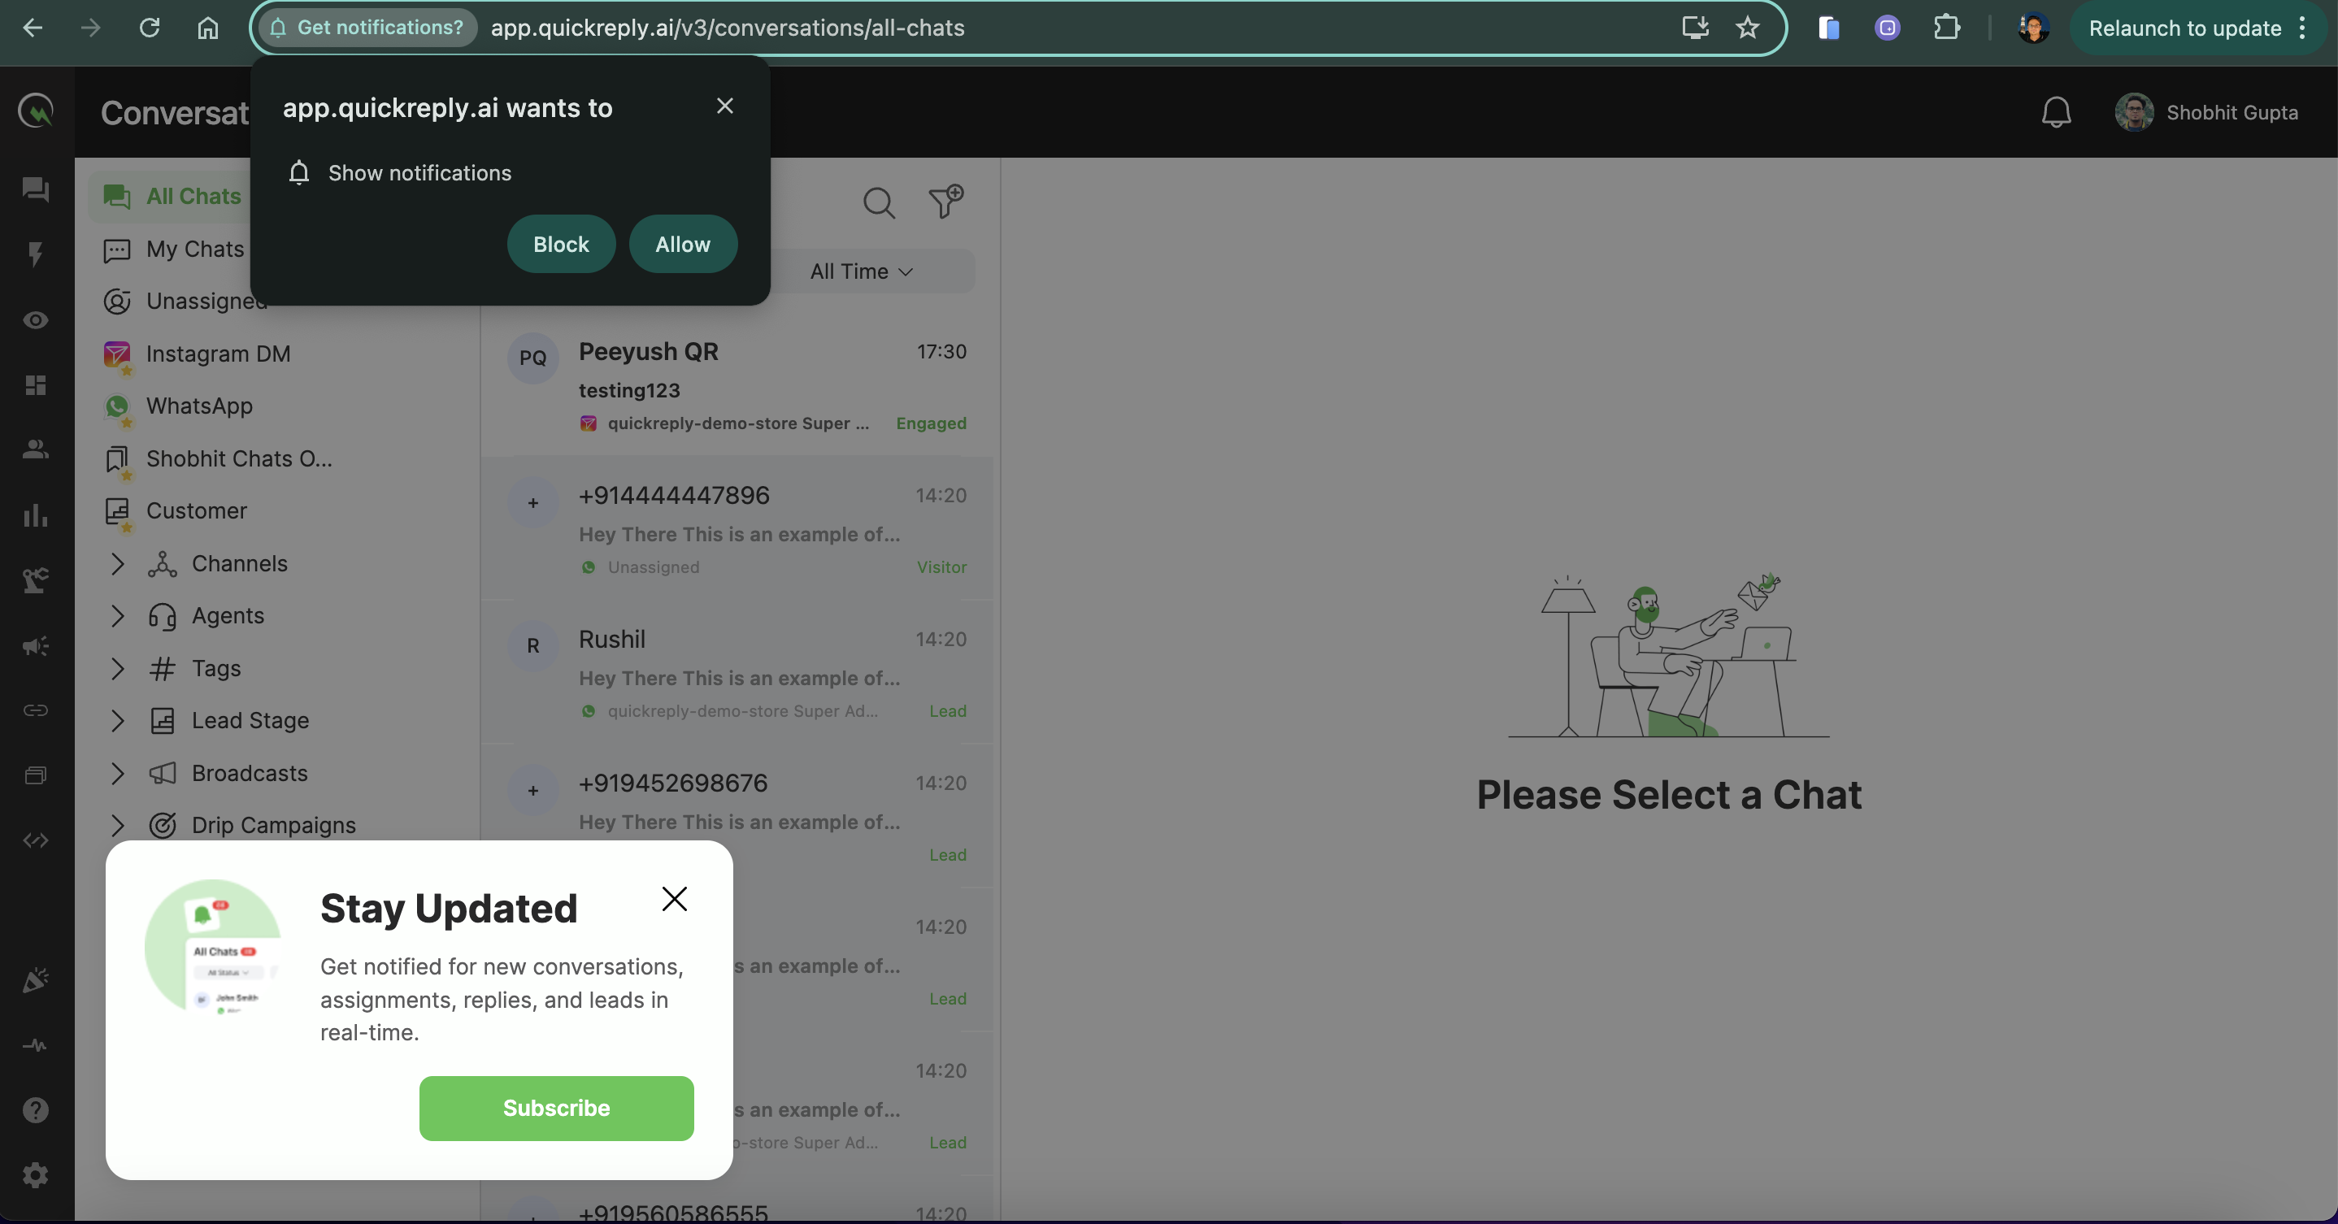Select My Chats in the sidebar

click(174, 249)
